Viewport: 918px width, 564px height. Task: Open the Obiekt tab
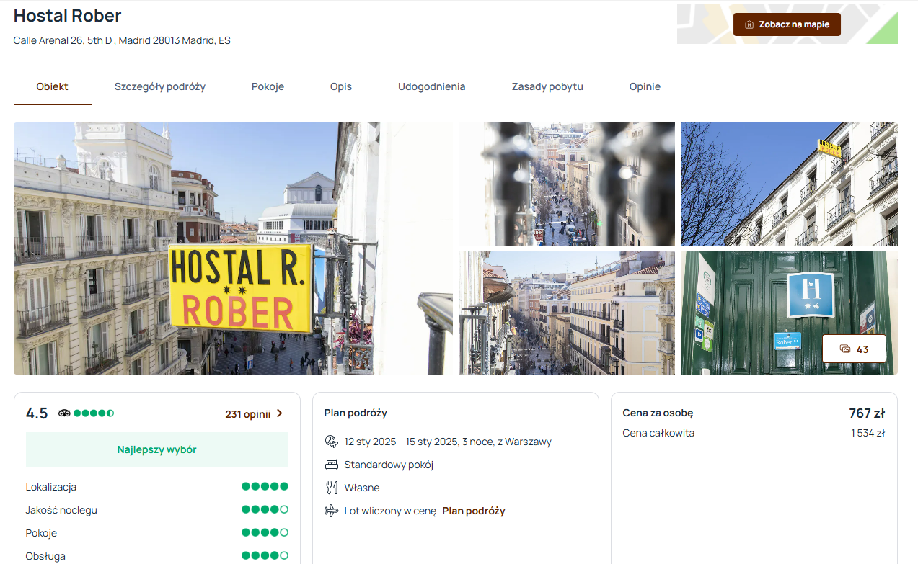(53, 86)
